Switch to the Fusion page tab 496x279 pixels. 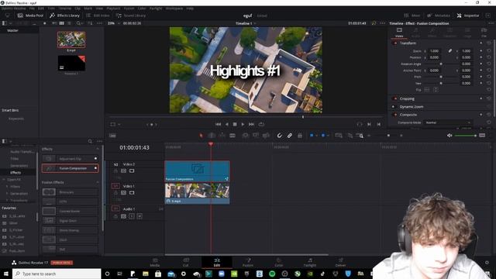pos(248,262)
